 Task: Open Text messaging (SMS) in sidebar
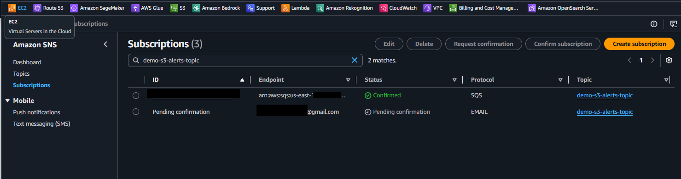41,124
